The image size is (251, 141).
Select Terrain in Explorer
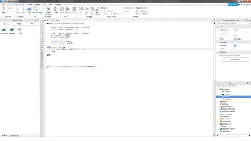click(x=227, y=94)
